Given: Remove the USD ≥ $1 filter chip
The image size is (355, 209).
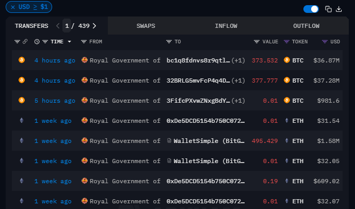Looking at the screenshot, I should [13, 7].
